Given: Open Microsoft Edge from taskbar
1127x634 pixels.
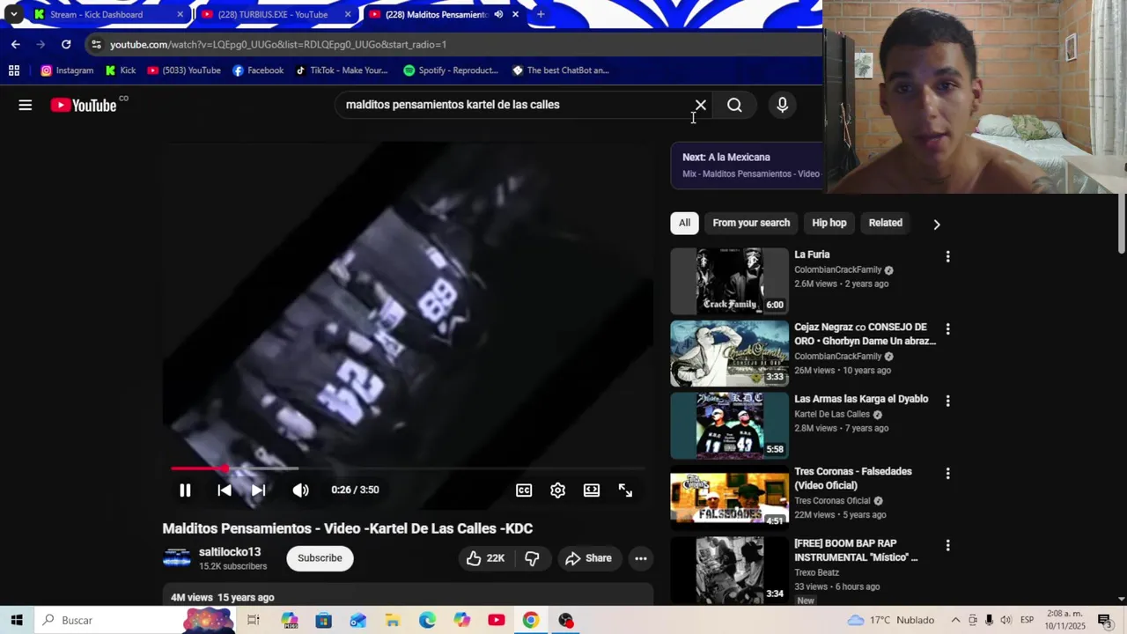Looking at the screenshot, I should tap(427, 620).
